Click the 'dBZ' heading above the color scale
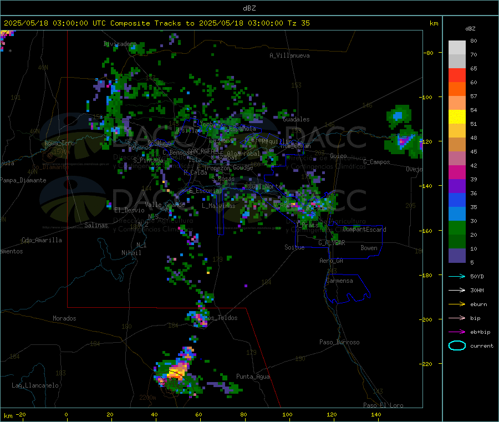 [470, 29]
